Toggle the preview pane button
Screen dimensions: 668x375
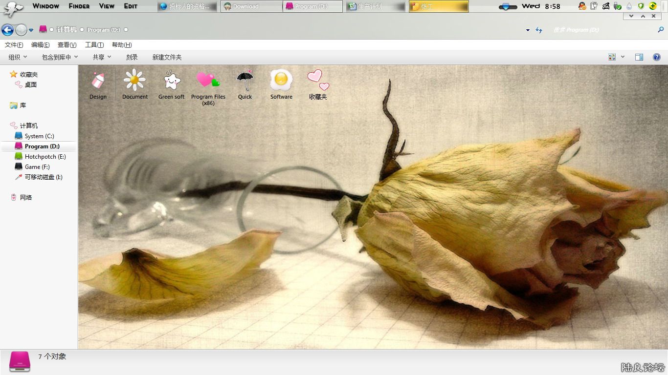(x=639, y=57)
